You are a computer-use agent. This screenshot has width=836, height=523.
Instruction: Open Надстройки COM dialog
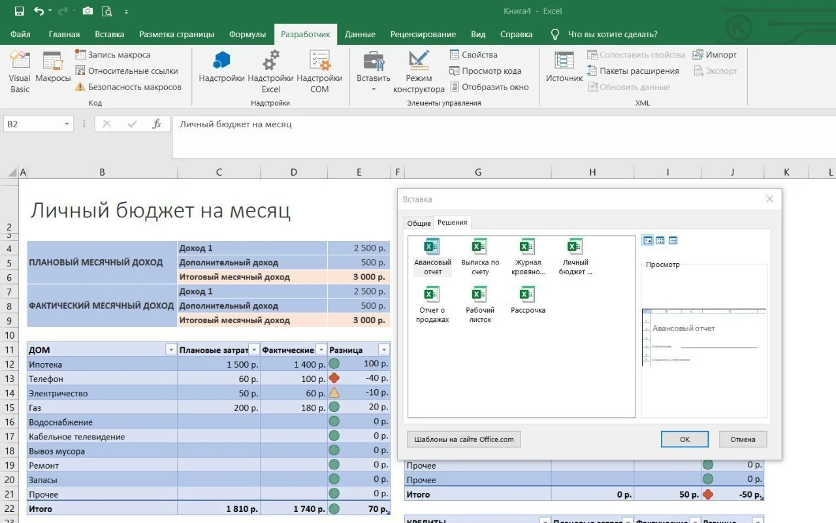click(319, 71)
